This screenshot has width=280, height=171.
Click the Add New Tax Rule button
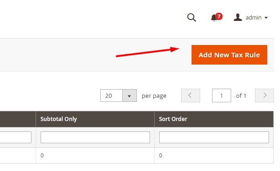(229, 55)
